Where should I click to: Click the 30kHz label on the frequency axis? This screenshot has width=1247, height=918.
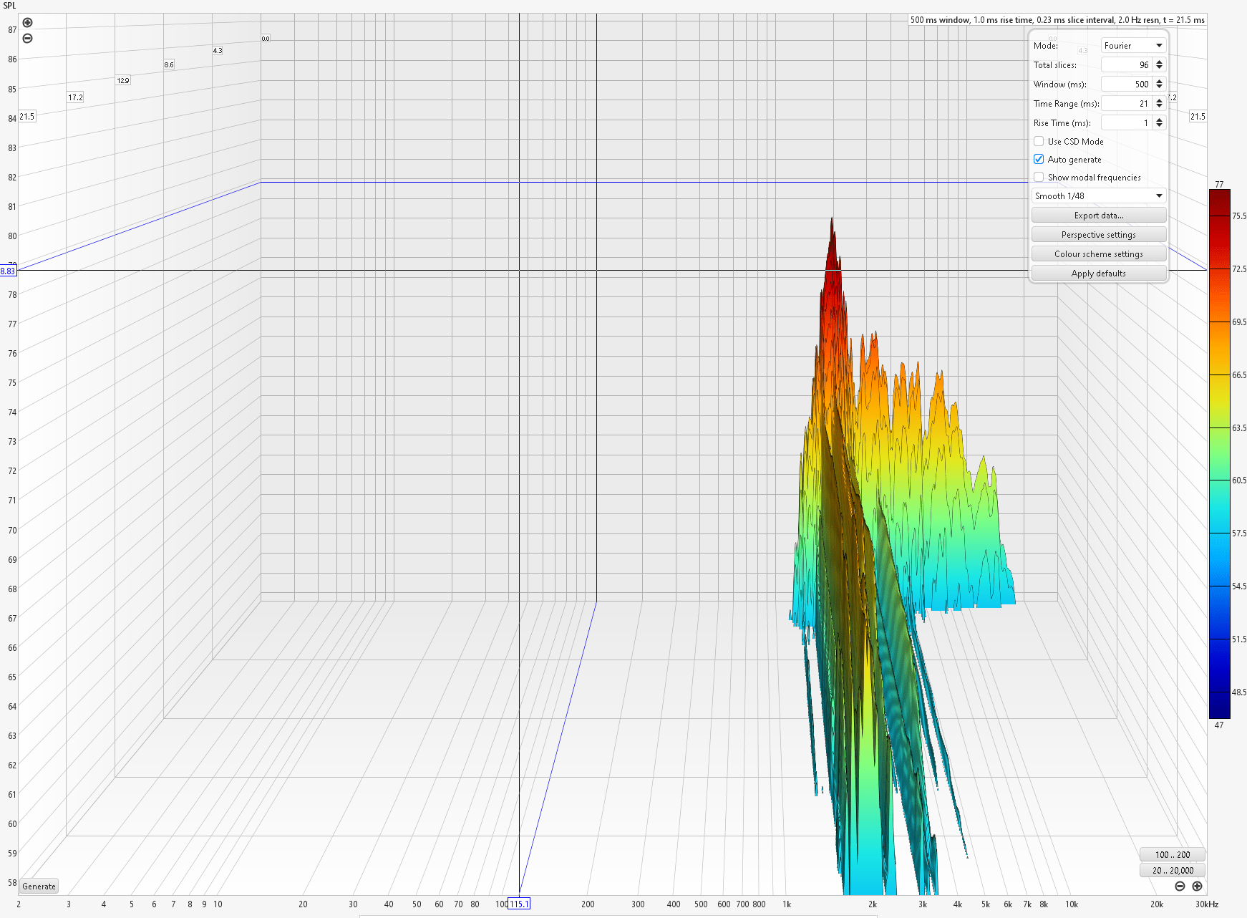coord(1206,904)
